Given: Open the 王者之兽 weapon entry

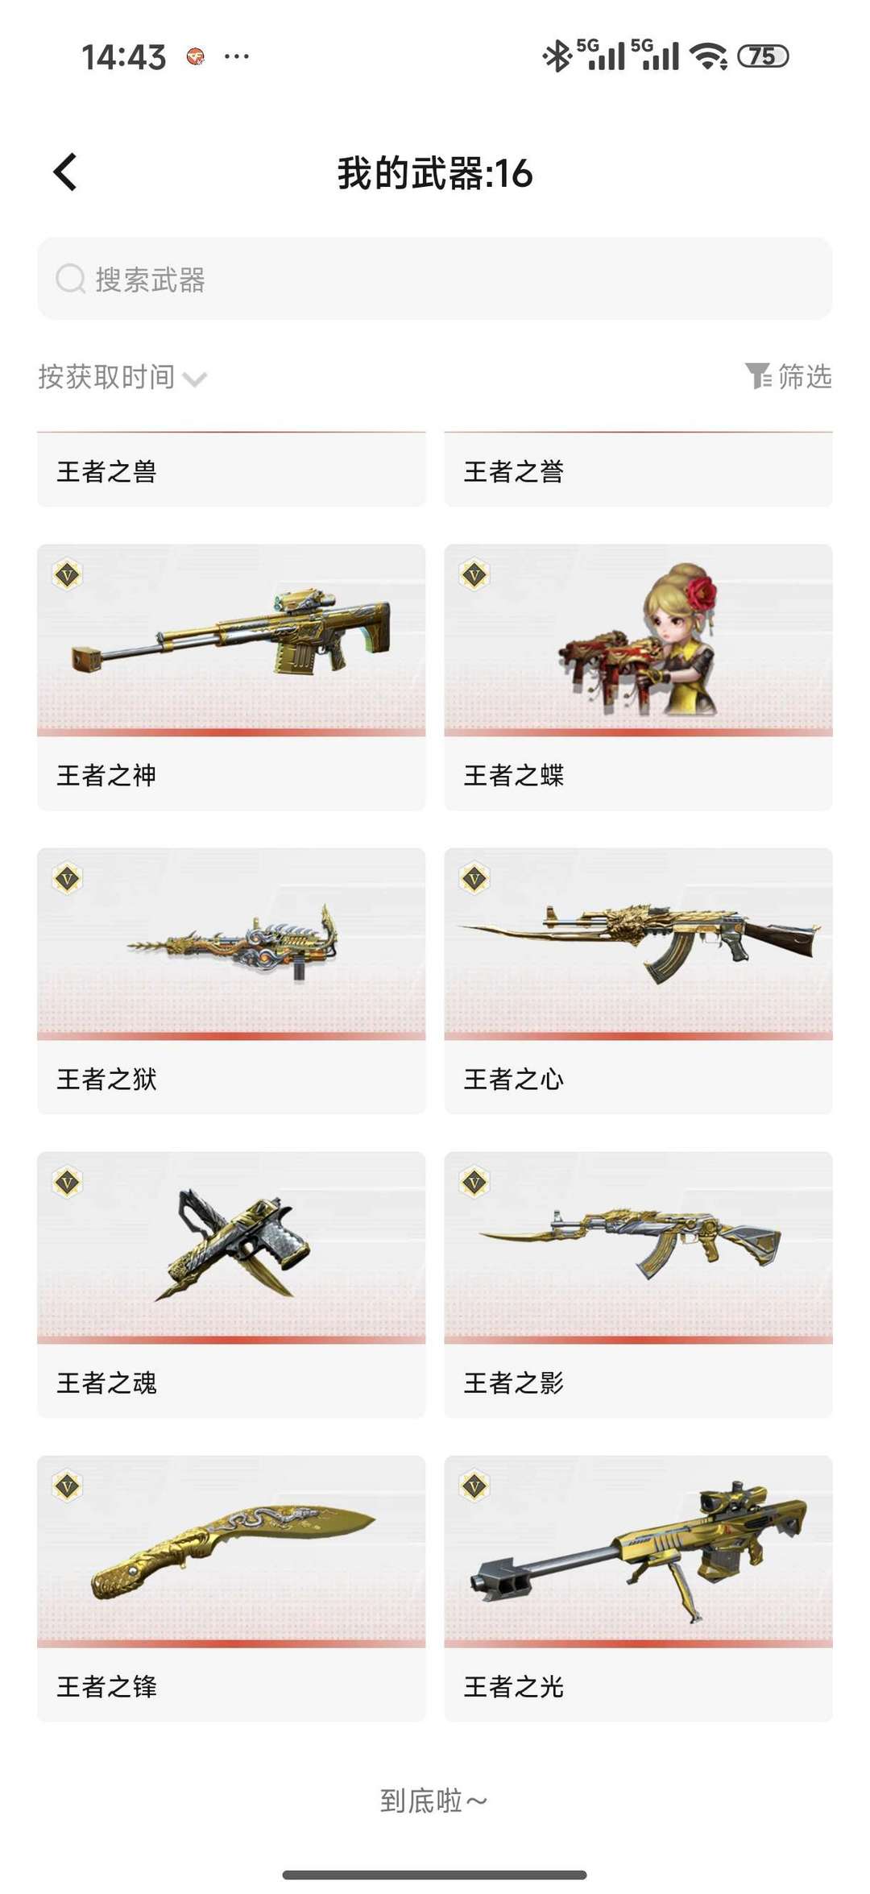Looking at the screenshot, I should point(231,470).
